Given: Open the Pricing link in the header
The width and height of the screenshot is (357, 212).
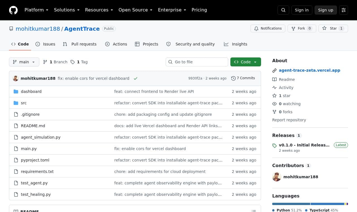Looking at the screenshot, I should pos(199,10).
